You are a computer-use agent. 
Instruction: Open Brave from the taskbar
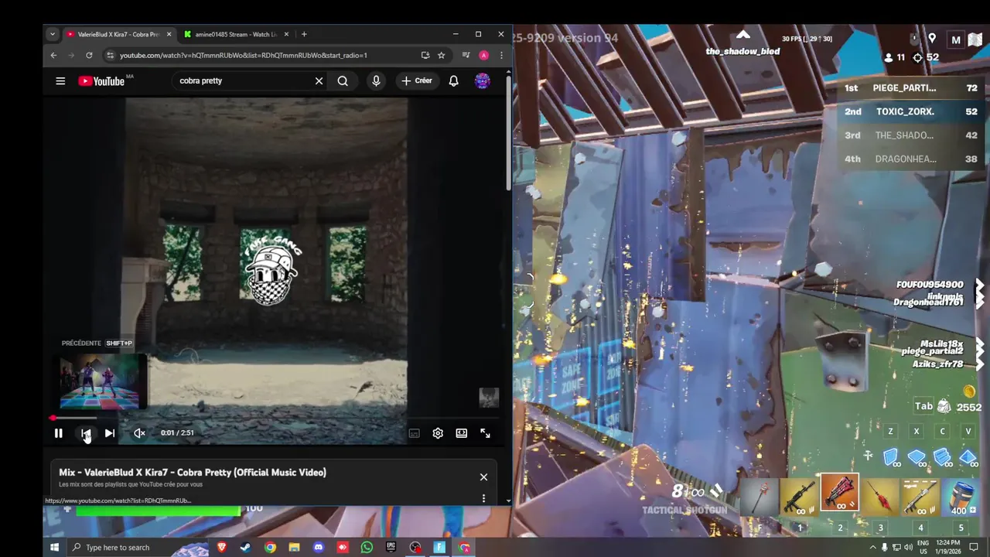(x=222, y=547)
